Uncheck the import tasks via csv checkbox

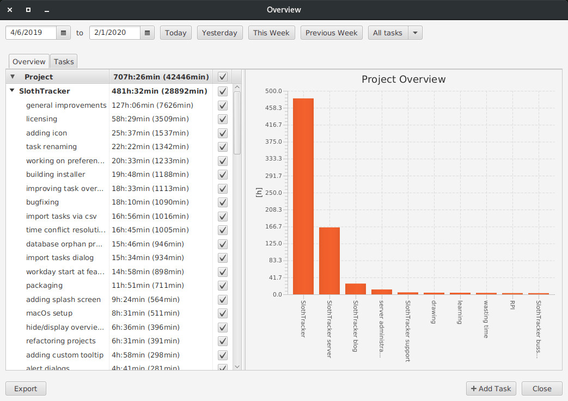click(223, 217)
